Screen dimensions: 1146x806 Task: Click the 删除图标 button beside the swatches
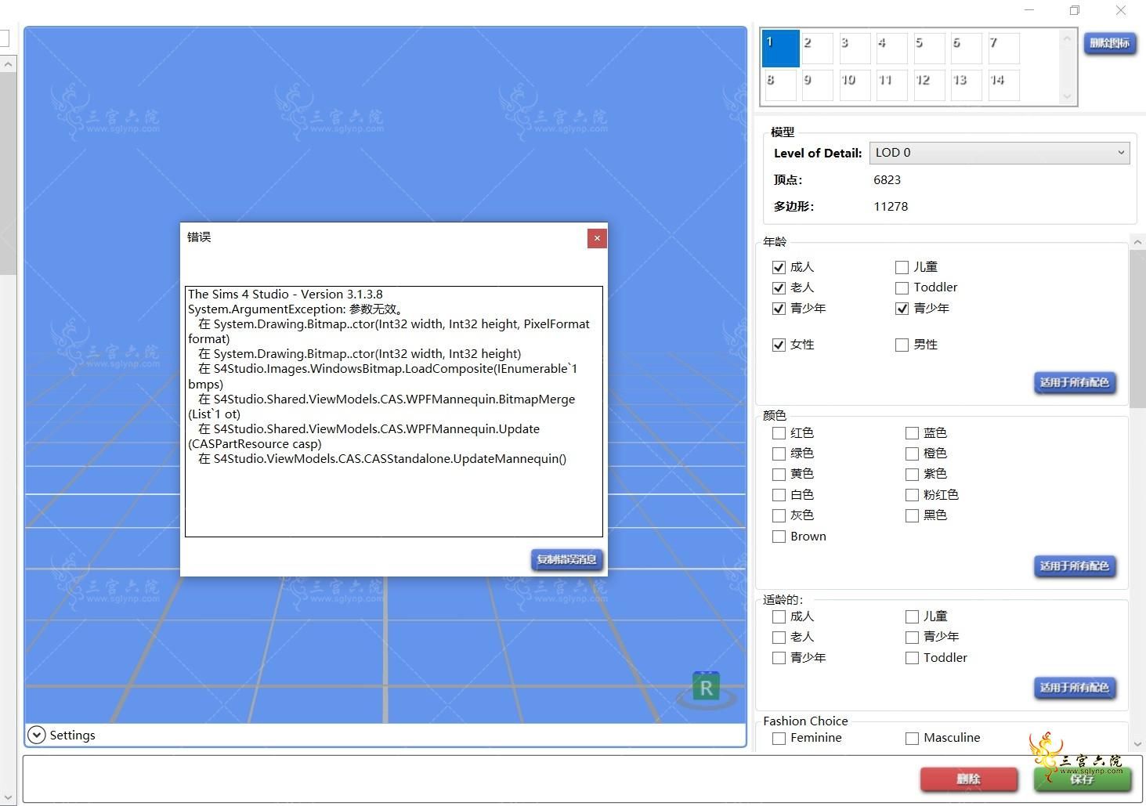[x=1110, y=43]
